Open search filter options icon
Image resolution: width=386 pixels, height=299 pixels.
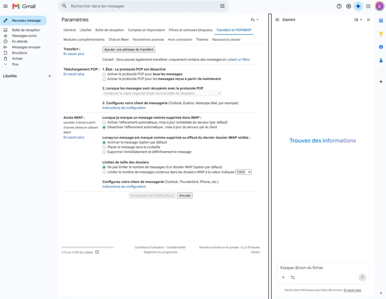coord(222,6)
